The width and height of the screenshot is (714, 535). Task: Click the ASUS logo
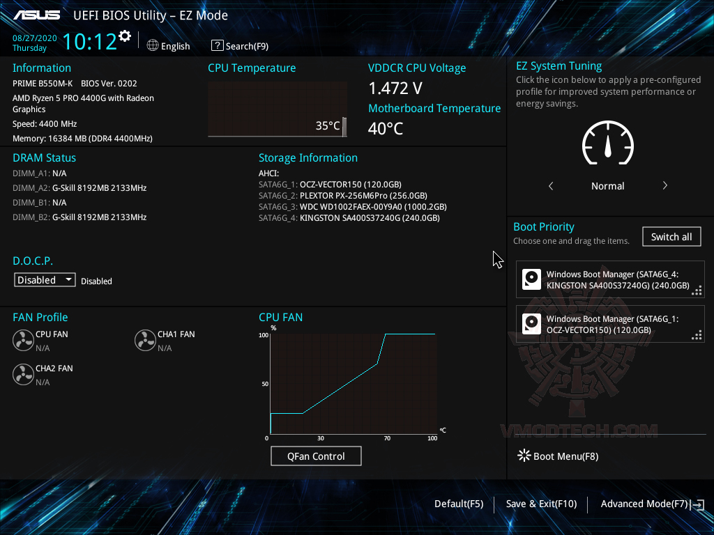[x=36, y=15]
